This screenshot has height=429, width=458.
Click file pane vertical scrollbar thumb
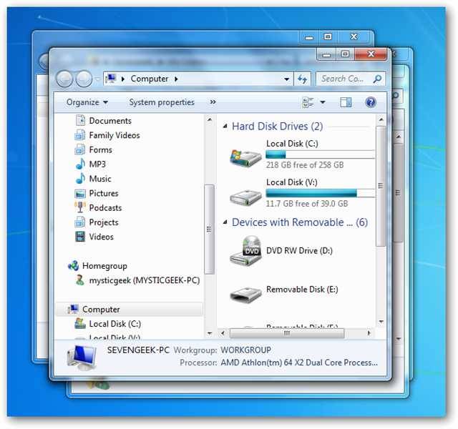(x=380, y=186)
